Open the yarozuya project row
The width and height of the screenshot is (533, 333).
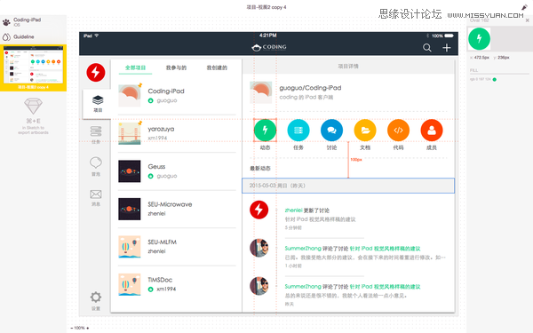point(177,133)
